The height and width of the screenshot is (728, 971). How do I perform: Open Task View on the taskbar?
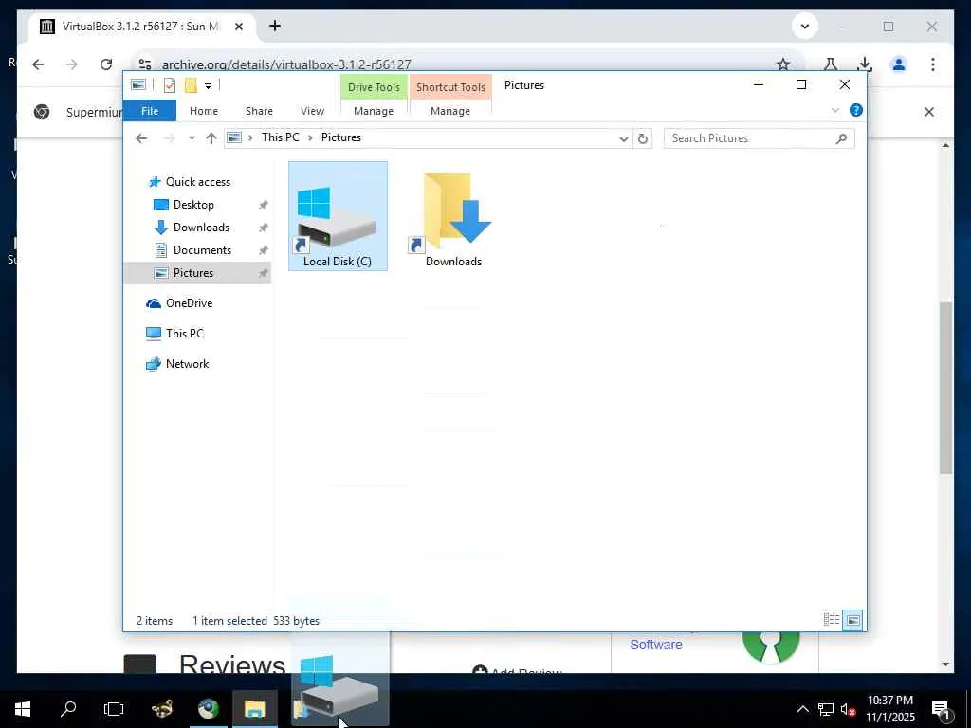[x=114, y=709]
